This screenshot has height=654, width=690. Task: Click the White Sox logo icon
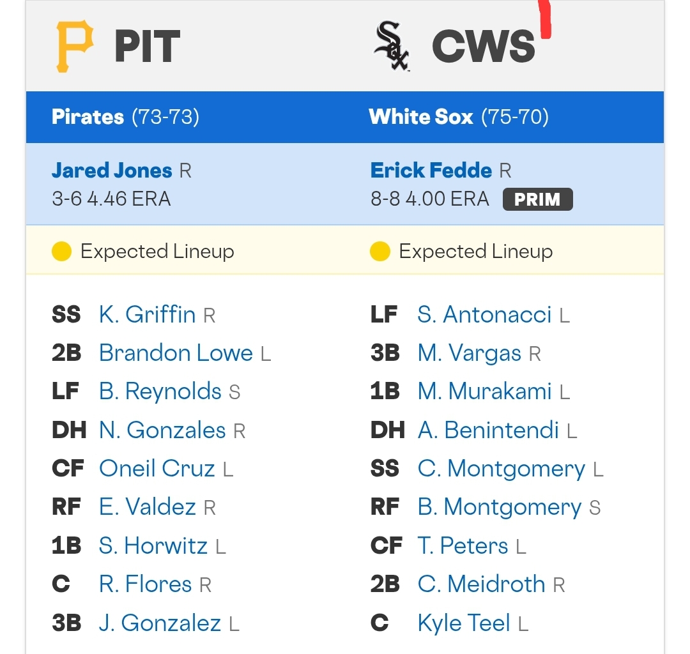click(x=392, y=46)
